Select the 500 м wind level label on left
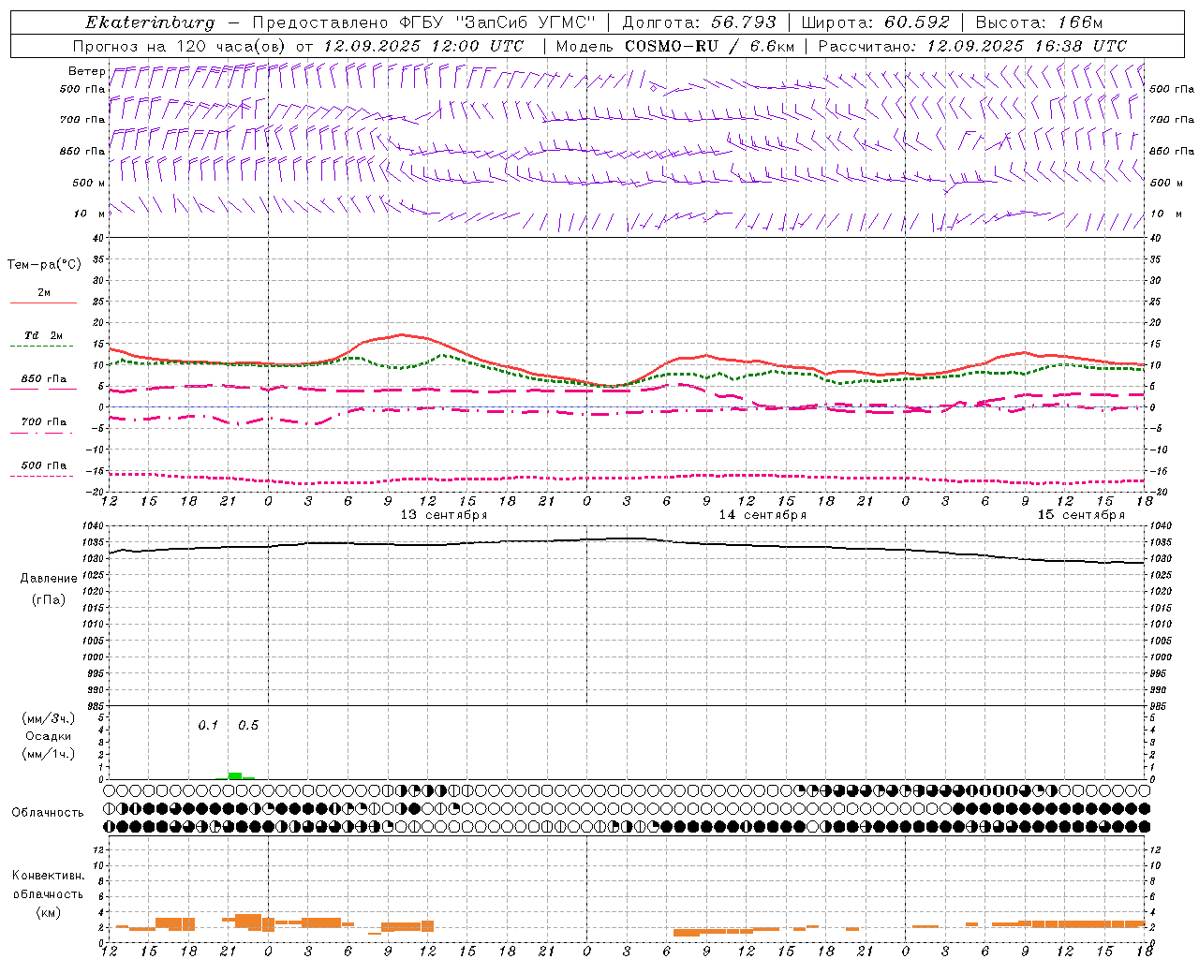The image size is (1199, 959). click(89, 183)
